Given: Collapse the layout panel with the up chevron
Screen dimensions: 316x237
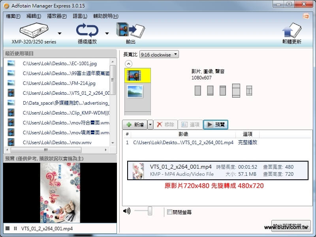Looking at the screenshot, I should click(x=129, y=64).
